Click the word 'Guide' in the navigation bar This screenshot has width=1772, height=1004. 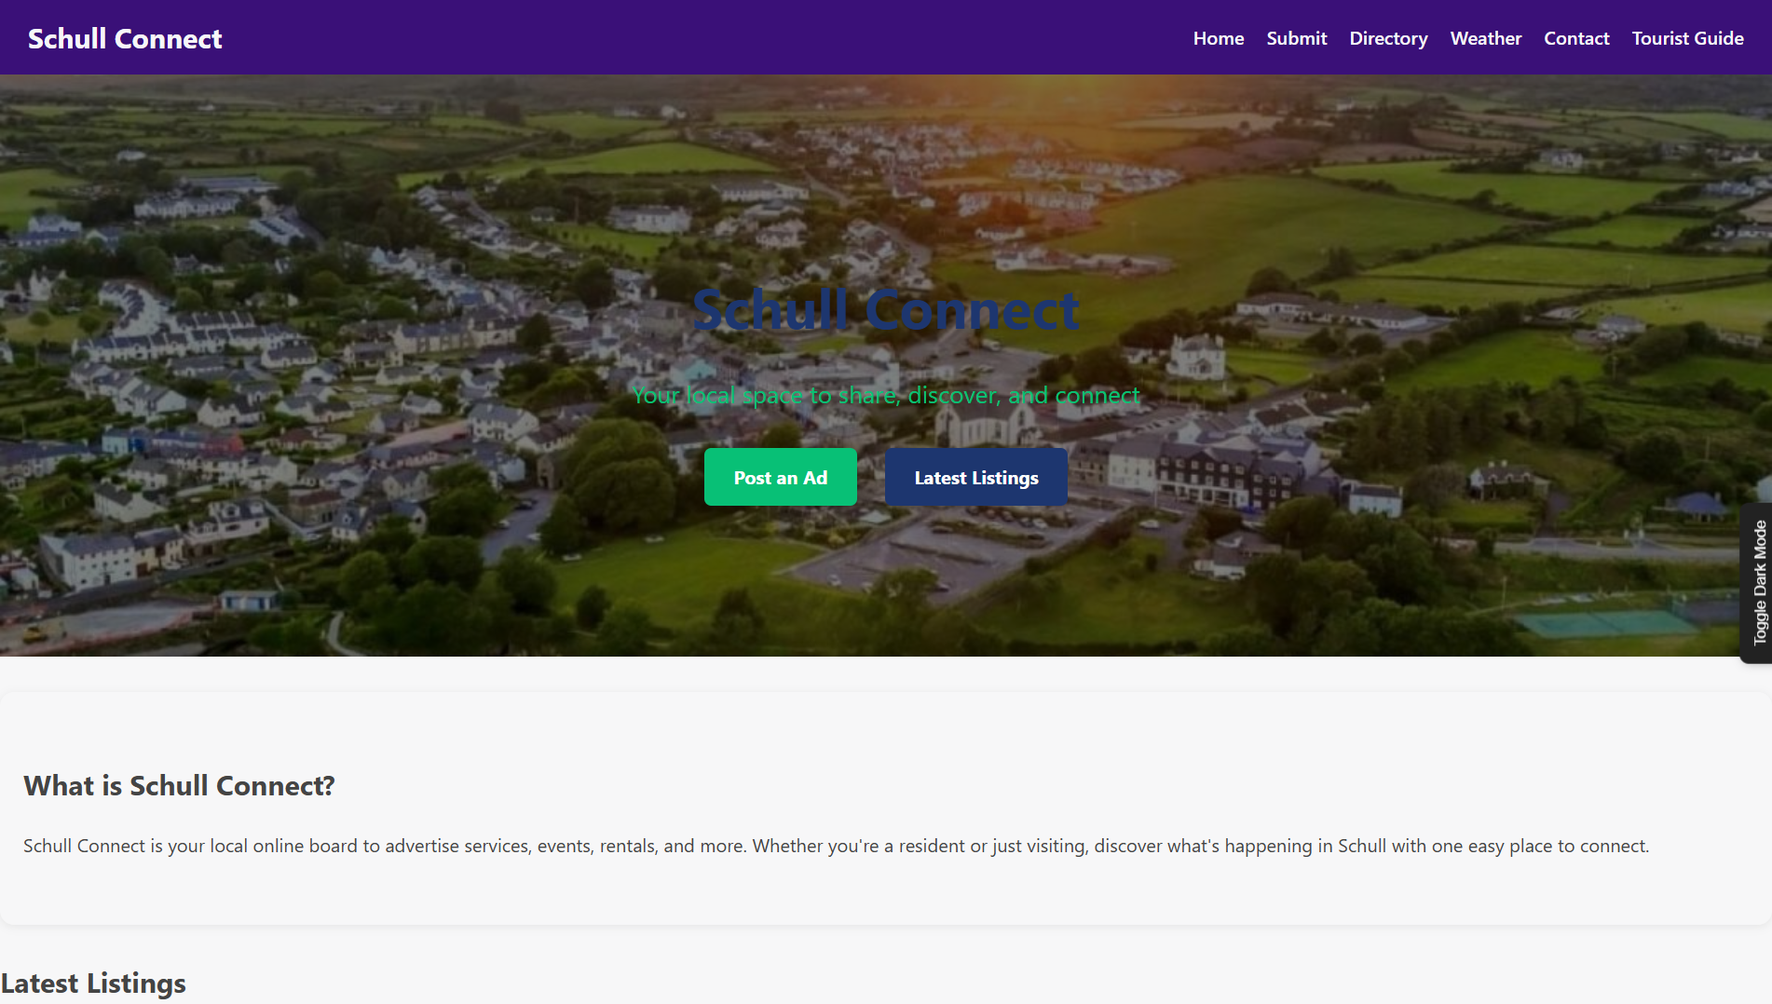click(x=1719, y=38)
